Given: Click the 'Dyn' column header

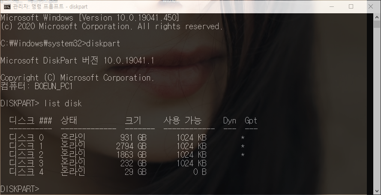Looking at the screenshot, I should [x=230, y=120].
